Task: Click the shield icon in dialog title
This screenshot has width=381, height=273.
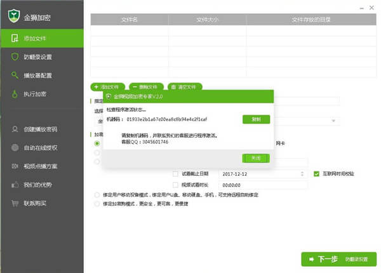Action: (109, 97)
